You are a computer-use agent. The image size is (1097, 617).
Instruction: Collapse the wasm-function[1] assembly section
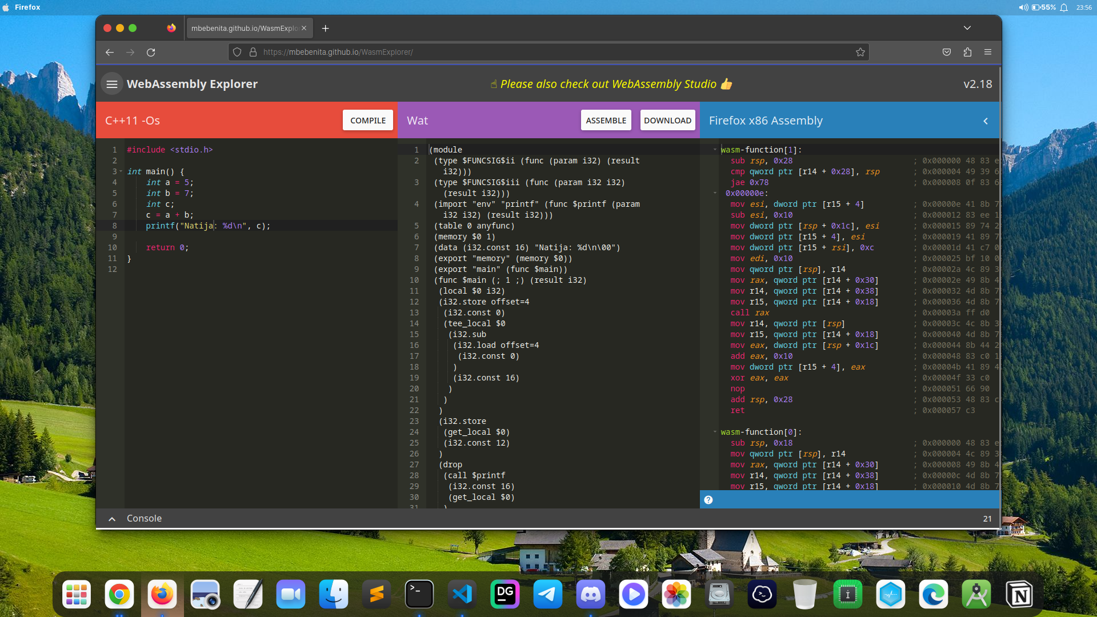[x=715, y=150]
